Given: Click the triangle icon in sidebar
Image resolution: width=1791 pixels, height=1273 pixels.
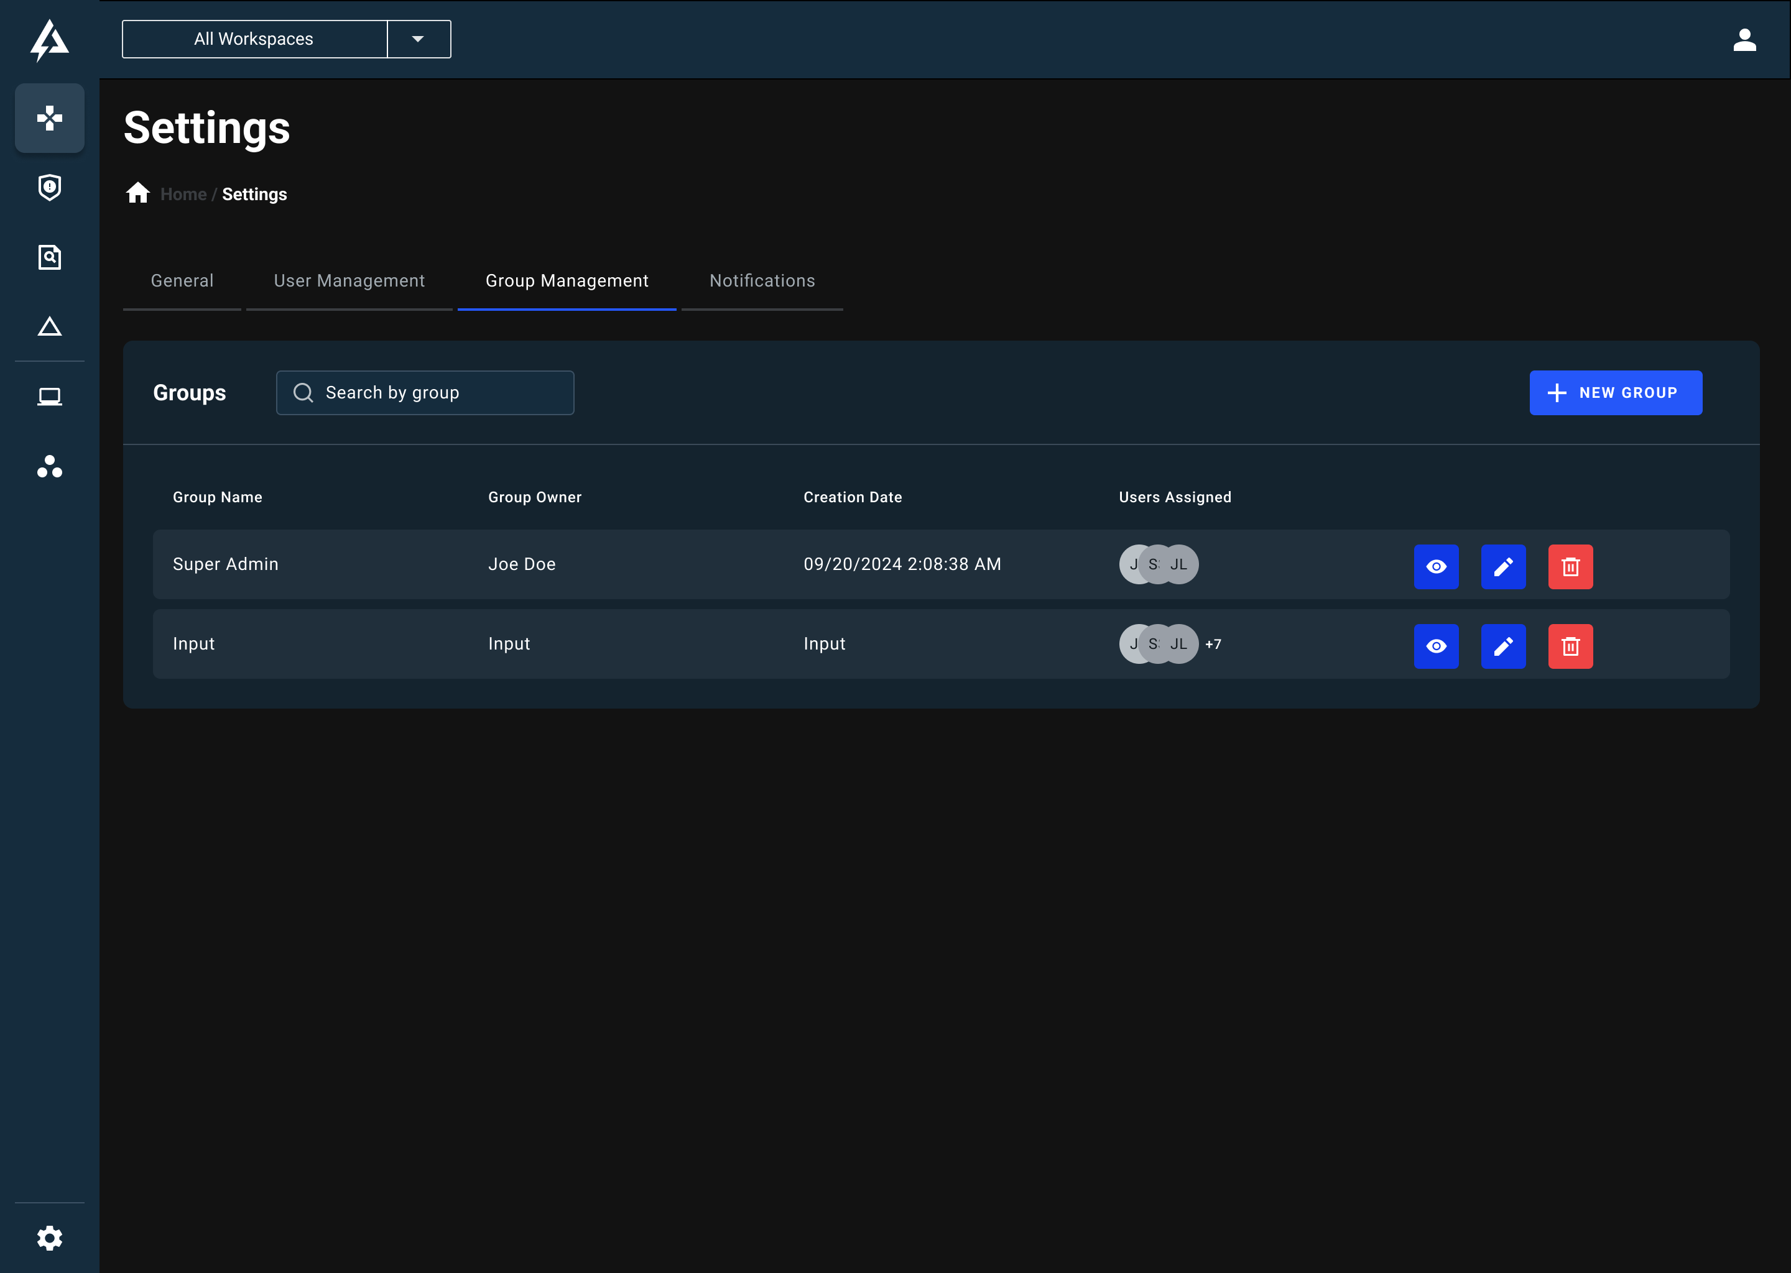Looking at the screenshot, I should (x=49, y=326).
